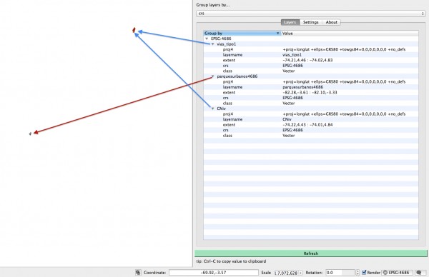Click the green Refresh button

[311, 253]
